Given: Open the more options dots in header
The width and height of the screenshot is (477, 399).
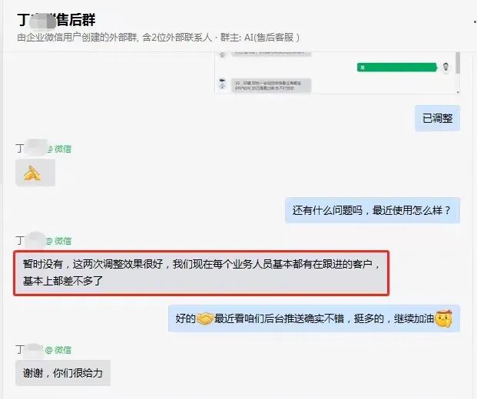Looking at the screenshot, I should tap(475, 21).
